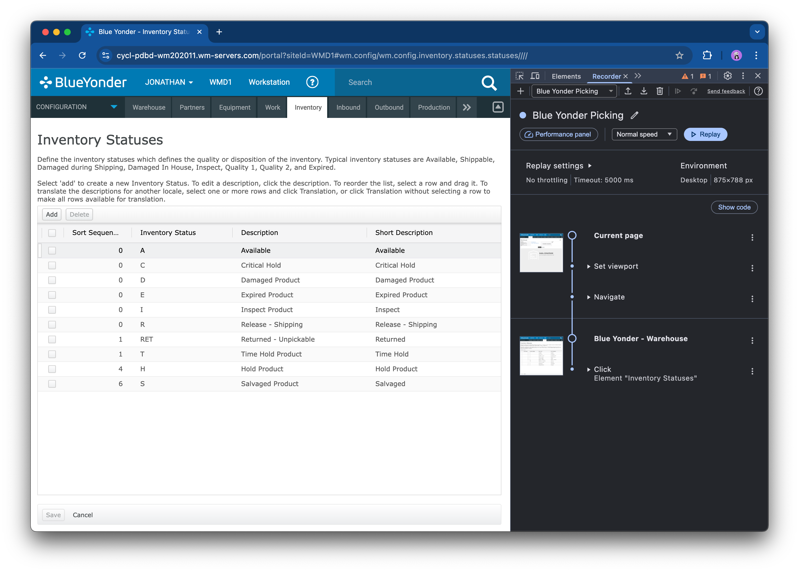
Task: Click the Blue Yonder search magnifier icon
Action: [489, 83]
